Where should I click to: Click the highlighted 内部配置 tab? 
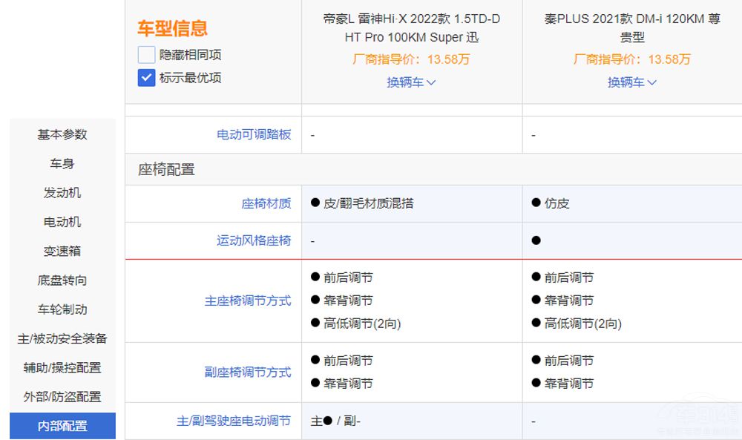pyautogui.click(x=62, y=426)
